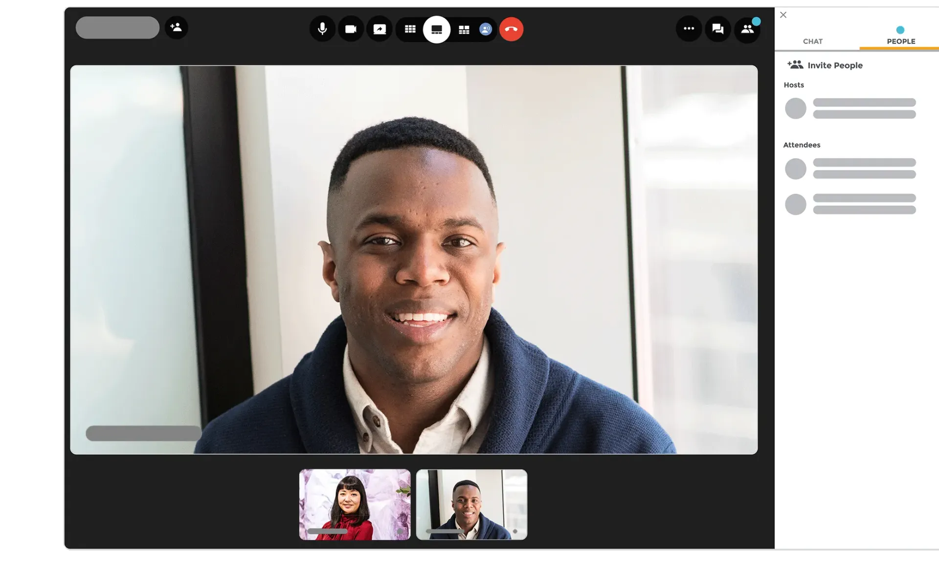Image resolution: width=939 pixels, height=588 pixels.
Task: Mute the microphone
Action: point(322,29)
